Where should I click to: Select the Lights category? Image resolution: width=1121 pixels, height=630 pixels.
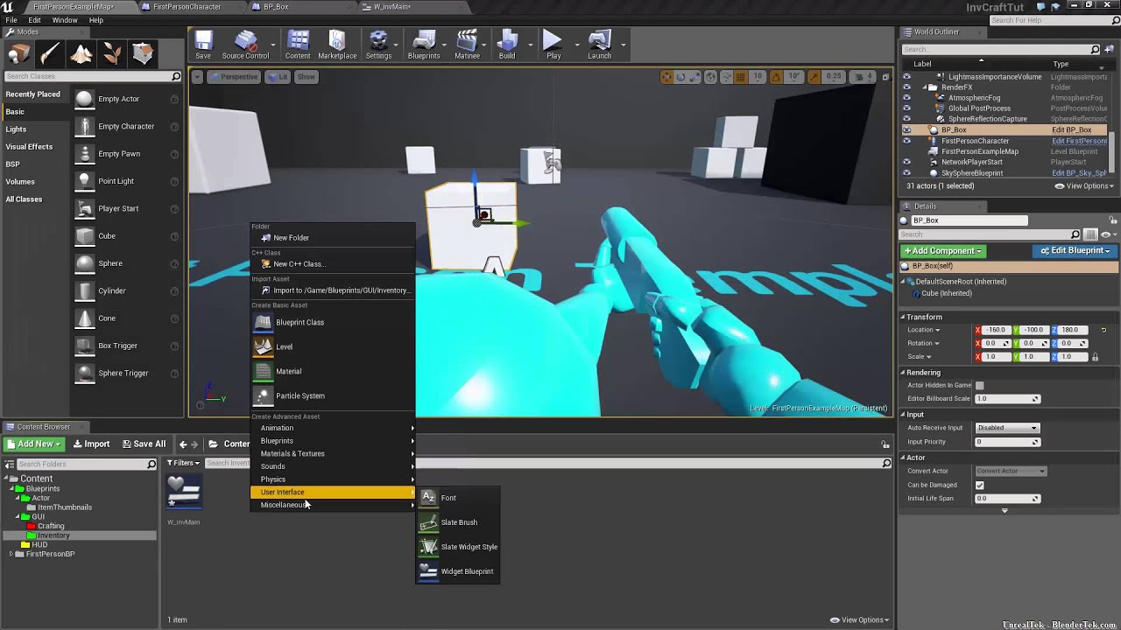tap(16, 129)
